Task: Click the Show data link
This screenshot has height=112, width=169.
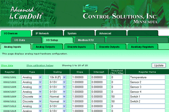Action: pos(7,65)
